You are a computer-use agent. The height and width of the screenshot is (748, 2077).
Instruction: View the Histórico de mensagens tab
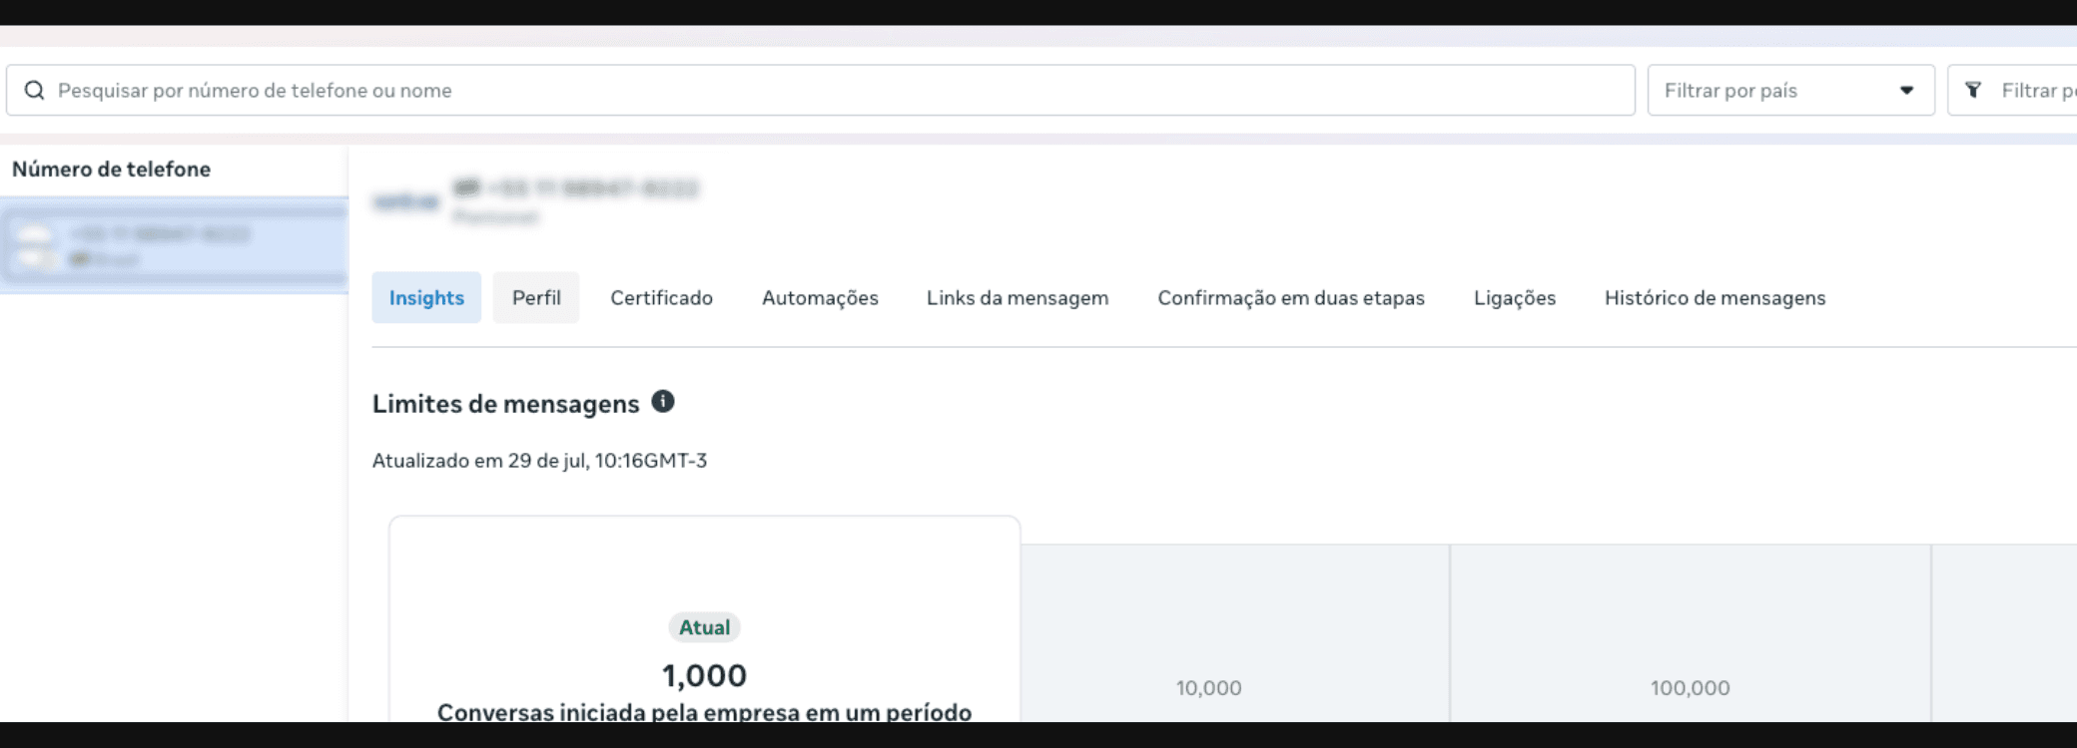(x=1715, y=297)
